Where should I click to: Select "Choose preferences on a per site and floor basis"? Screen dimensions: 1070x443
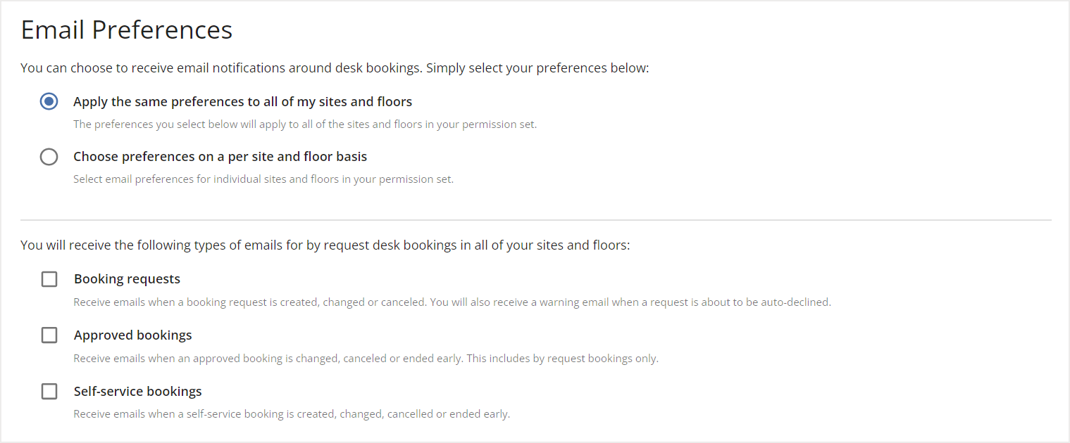(49, 156)
